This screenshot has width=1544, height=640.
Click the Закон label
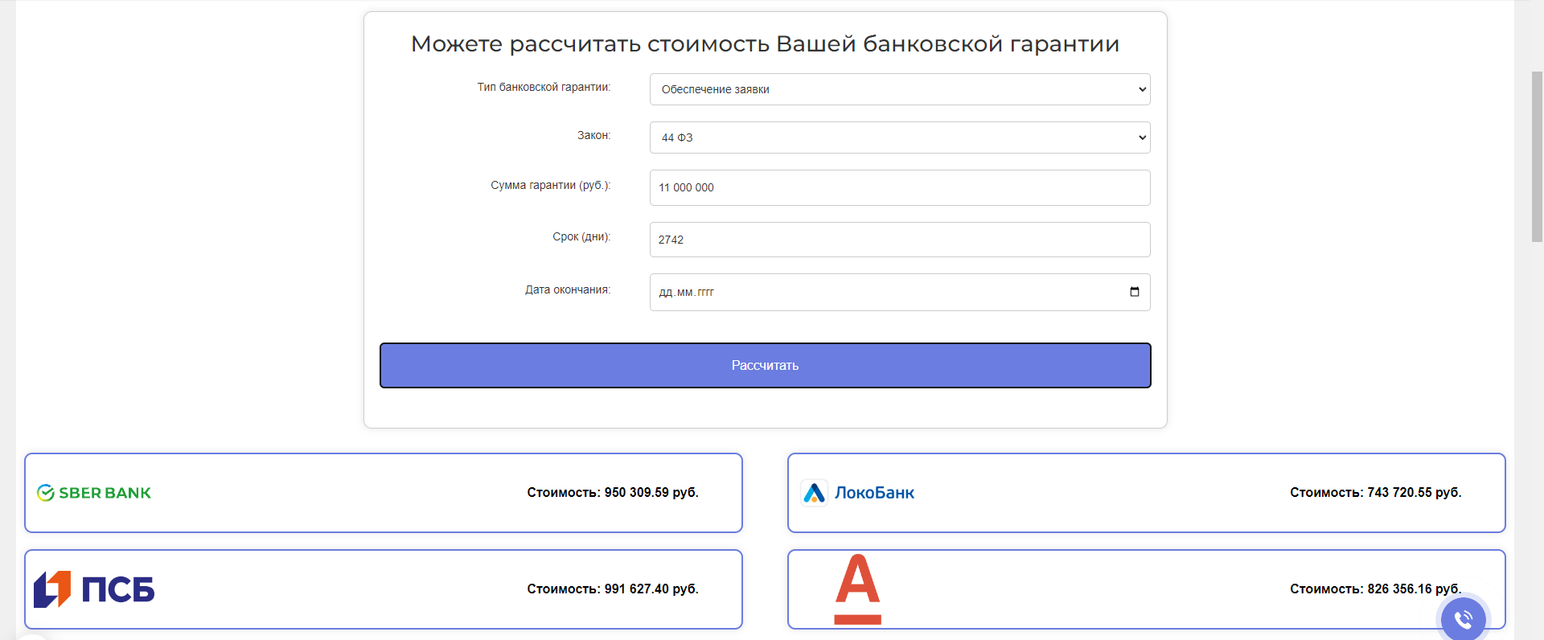point(593,135)
